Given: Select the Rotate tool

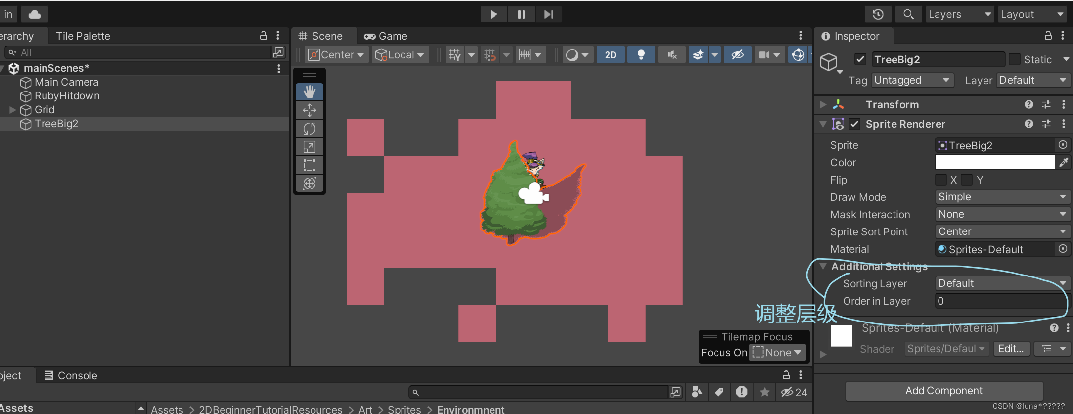Looking at the screenshot, I should click(310, 129).
